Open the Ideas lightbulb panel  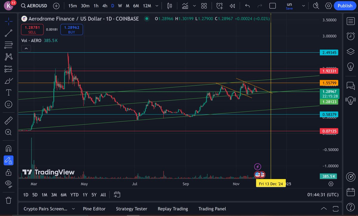tap(350, 66)
